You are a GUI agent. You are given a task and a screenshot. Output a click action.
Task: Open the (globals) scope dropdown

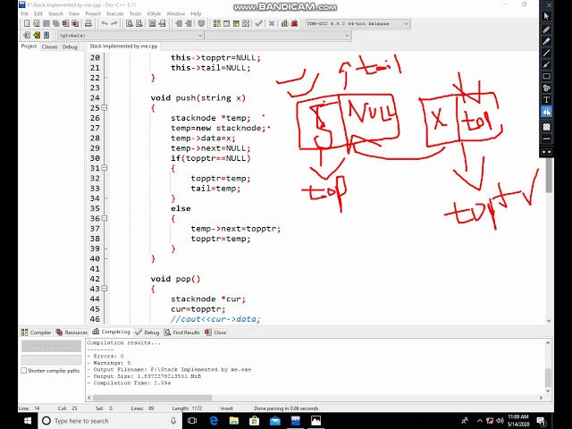point(130,36)
